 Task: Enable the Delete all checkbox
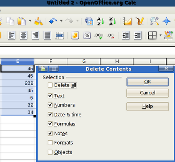[50, 85]
